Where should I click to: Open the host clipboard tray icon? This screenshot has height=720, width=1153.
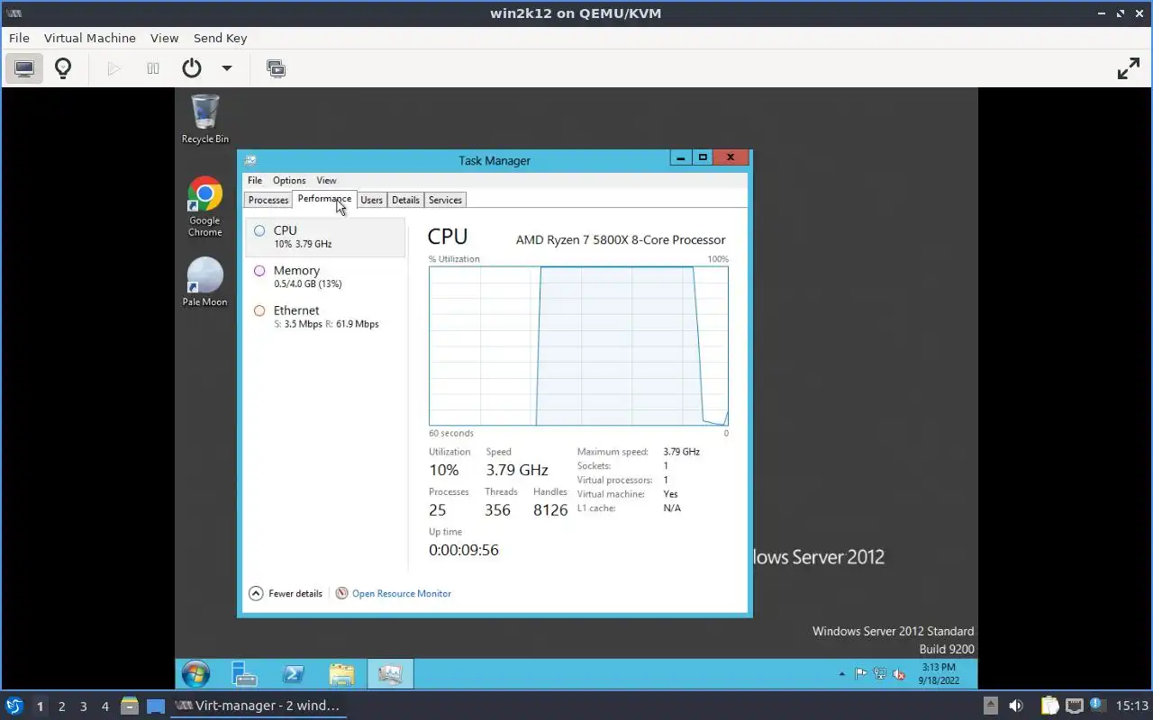[1049, 706]
